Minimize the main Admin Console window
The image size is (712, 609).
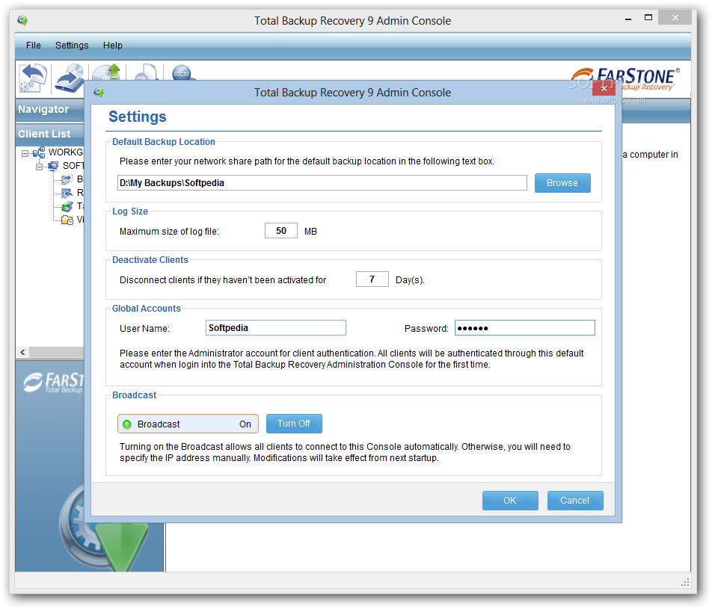coord(628,19)
